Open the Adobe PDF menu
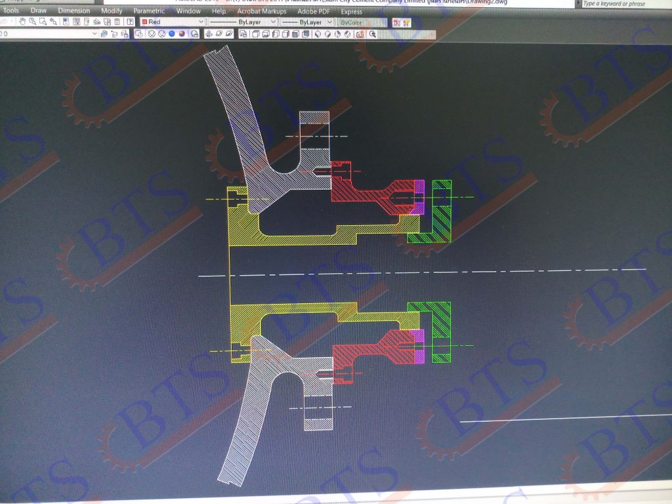The width and height of the screenshot is (672, 504). coord(313,11)
